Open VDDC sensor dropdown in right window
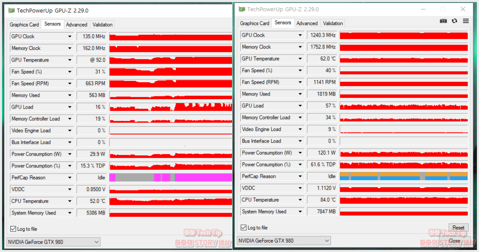479x252 pixels. [300, 188]
